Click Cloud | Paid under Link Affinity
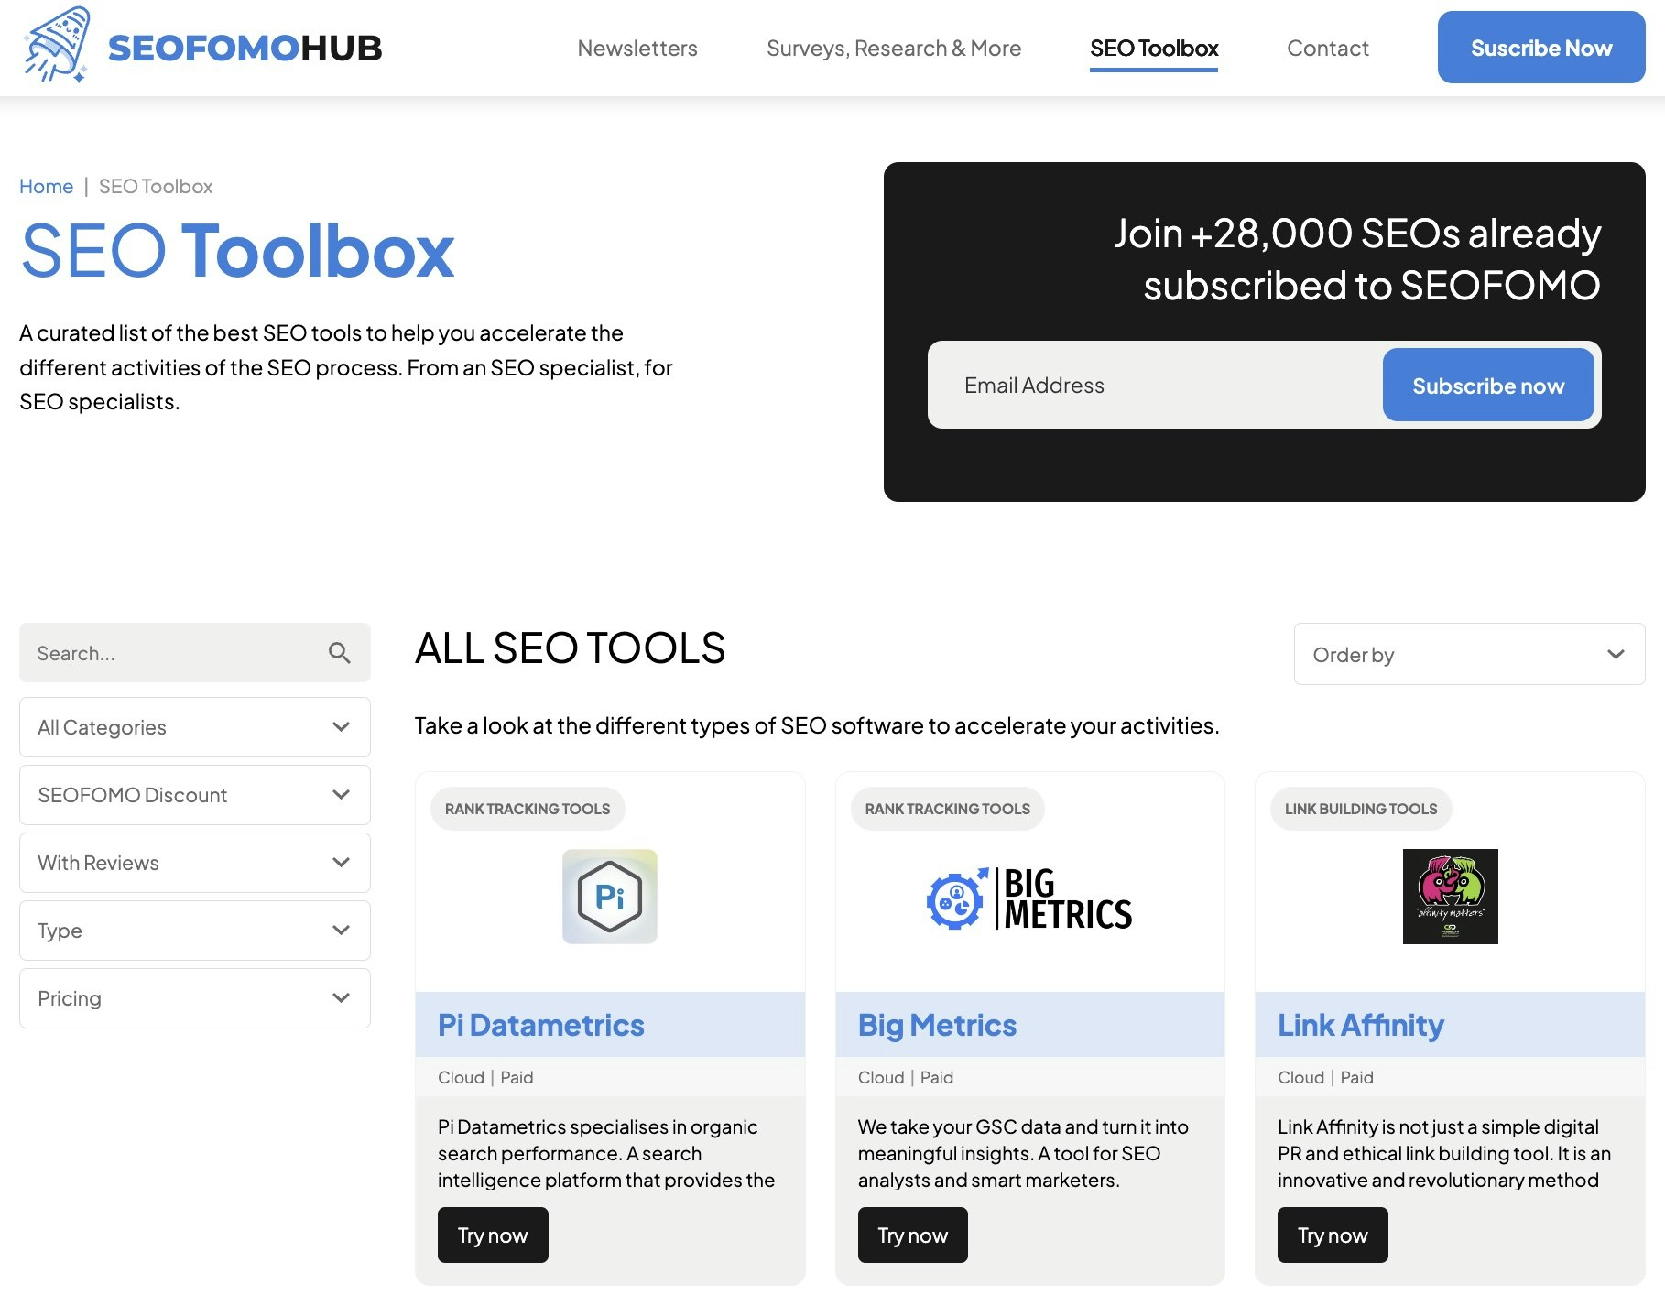The image size is (1665, 1306). point(1325,1078)
